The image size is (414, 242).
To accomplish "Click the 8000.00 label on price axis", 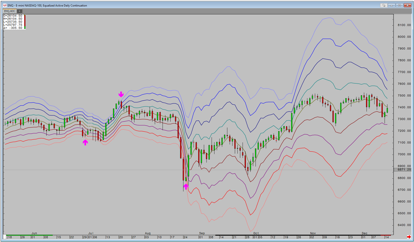I will point(404,37).
